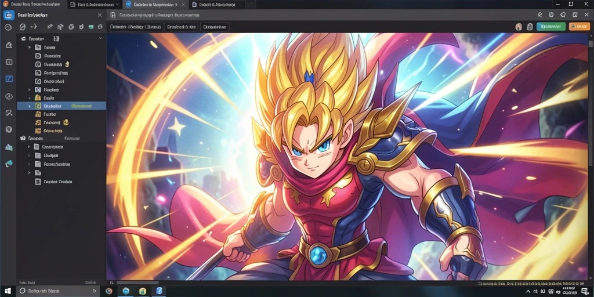Close the side panel with its X button
The height and width of the screenshot is (297, 594).
(x=100, y=15)
